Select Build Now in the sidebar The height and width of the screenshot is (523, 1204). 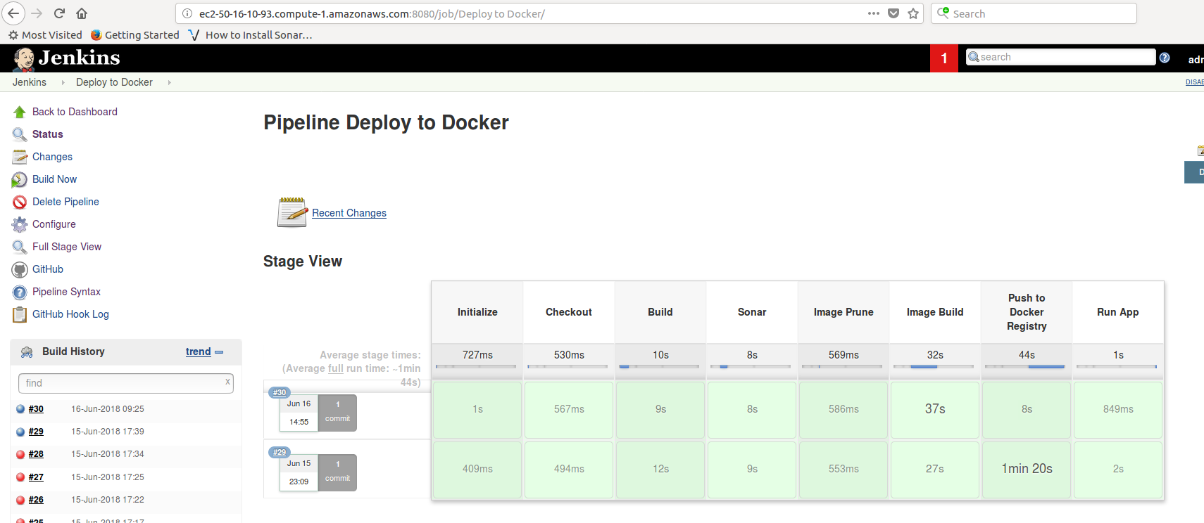click(54, 179)
